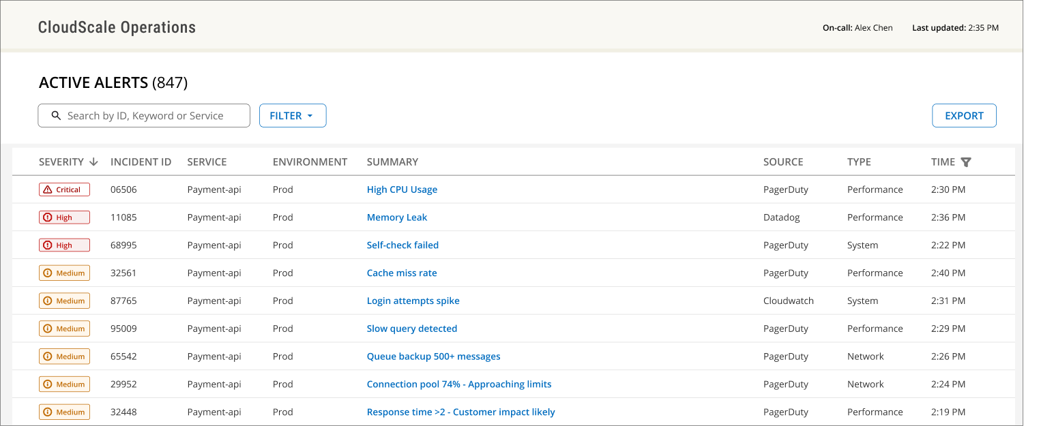This screenshot has width=1054, height=426.
Task: Click the Time column filter icon
Action: point(965,162)
